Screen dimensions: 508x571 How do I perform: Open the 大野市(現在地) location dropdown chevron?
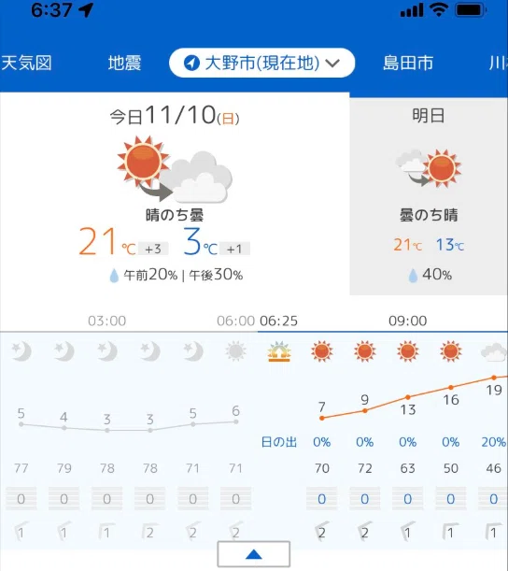[x=332, y=64]
